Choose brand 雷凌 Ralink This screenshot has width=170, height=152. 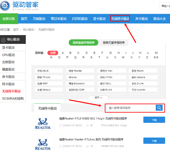(143, 71)
